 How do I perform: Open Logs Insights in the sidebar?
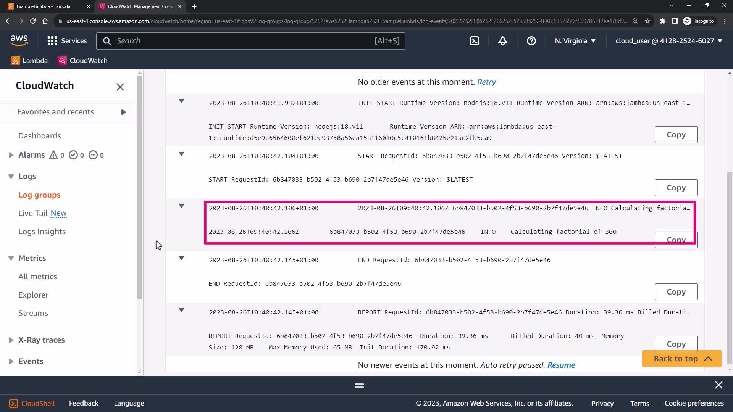click(x=42, y=232)
